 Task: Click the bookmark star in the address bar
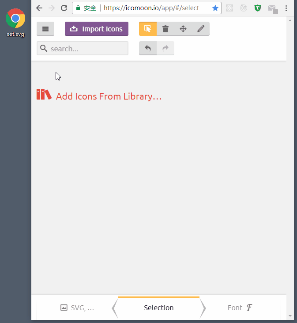point(215,8)
